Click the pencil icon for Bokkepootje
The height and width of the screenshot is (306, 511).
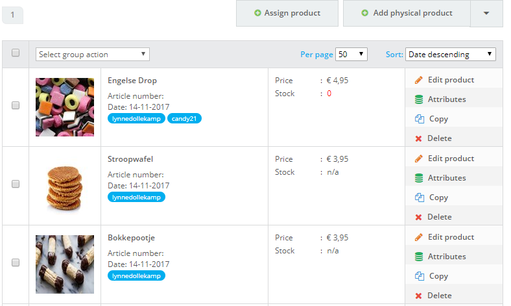(418, 237)
